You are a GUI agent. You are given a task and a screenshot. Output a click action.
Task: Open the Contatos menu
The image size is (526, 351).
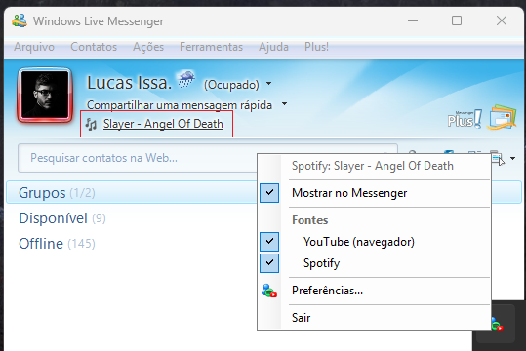[x=94, y=47]
